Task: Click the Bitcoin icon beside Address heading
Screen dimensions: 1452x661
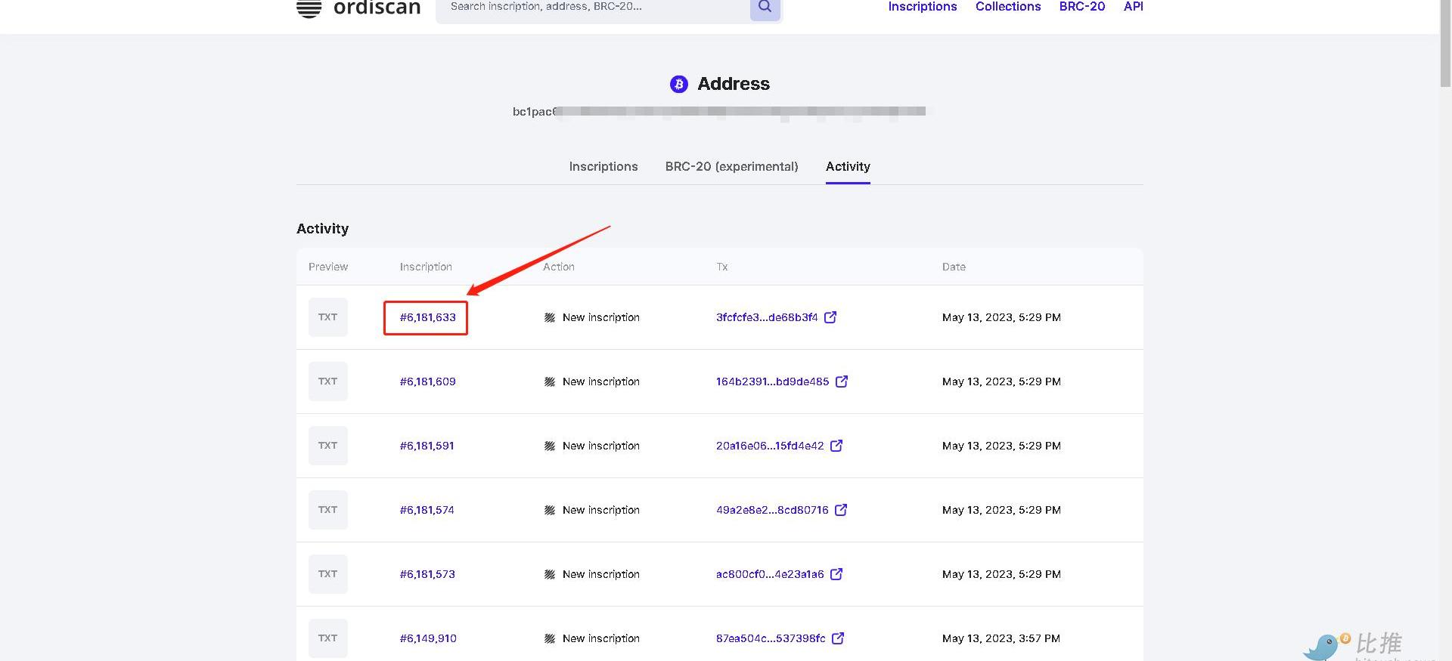Action: click(678, 84)
